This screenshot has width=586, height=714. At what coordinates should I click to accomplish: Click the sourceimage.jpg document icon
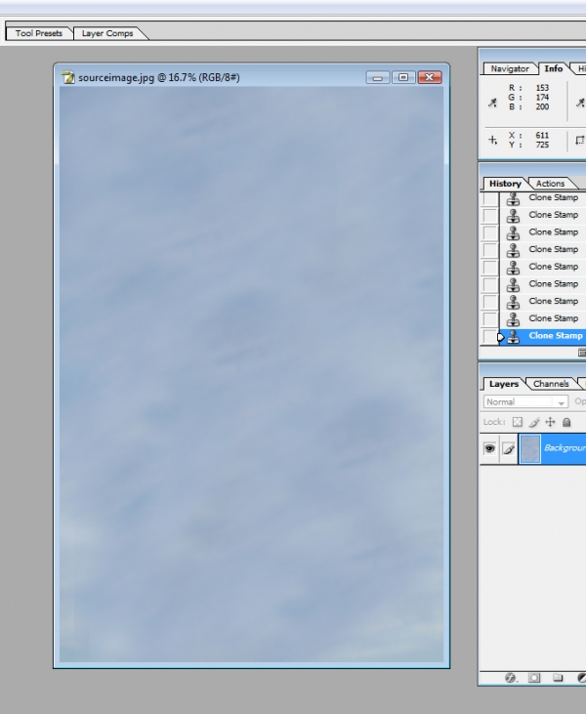(67, 77)
